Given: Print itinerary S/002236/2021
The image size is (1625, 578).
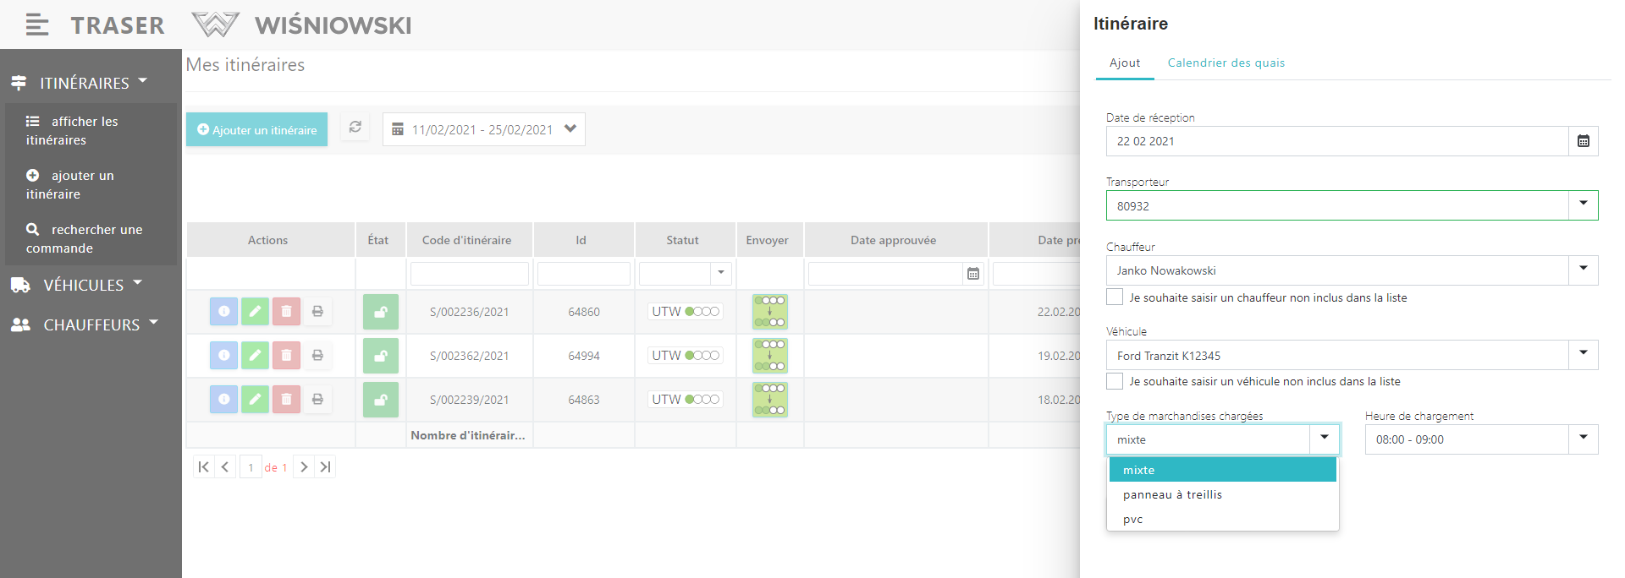Looking at the screenshot, I should click(x=317, y=312).
